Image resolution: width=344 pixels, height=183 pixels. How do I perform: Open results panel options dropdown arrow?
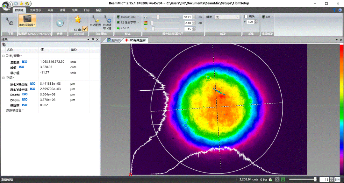tap(88, 39)
